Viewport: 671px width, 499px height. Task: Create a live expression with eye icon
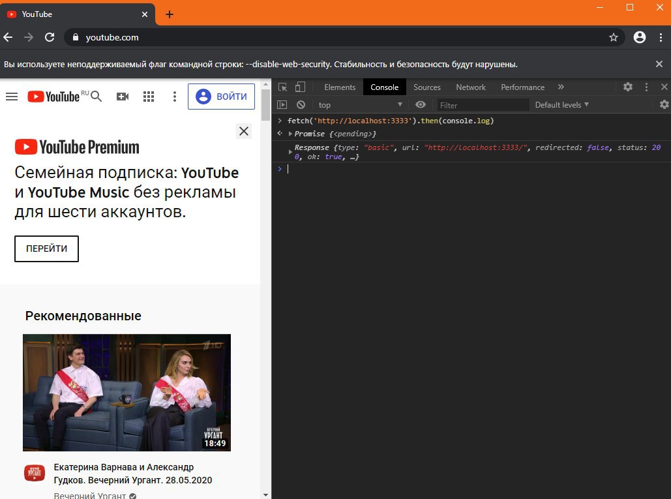tap(420, 104)
